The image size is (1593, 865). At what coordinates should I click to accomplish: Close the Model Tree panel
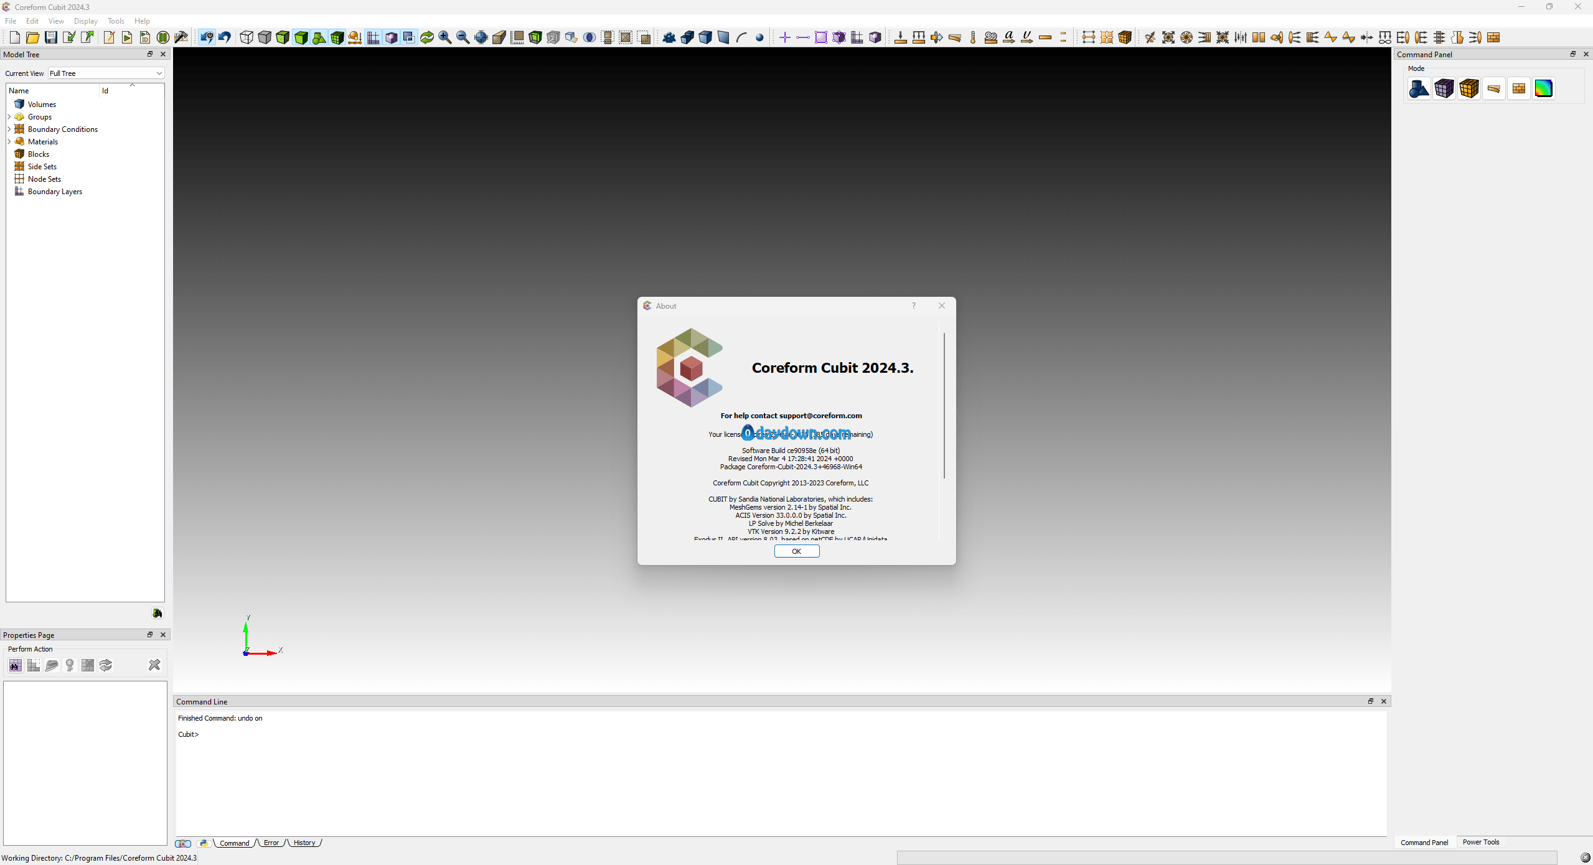click(163, 54)
